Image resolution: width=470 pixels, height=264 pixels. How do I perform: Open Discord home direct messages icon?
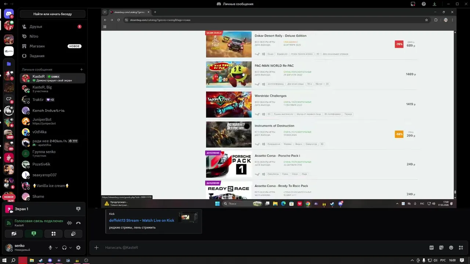pos(9,14)
